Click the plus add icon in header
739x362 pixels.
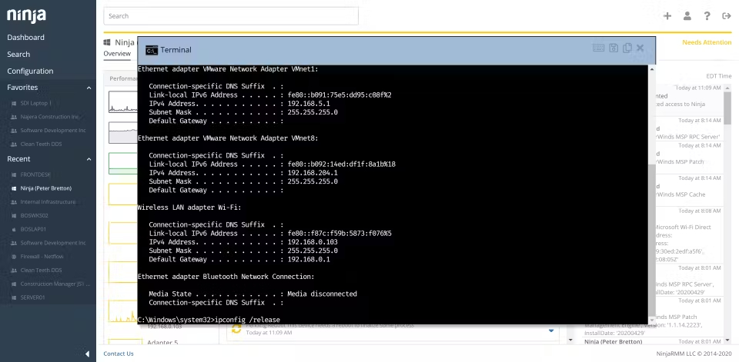pyautogui.click(x=667, y=16)
